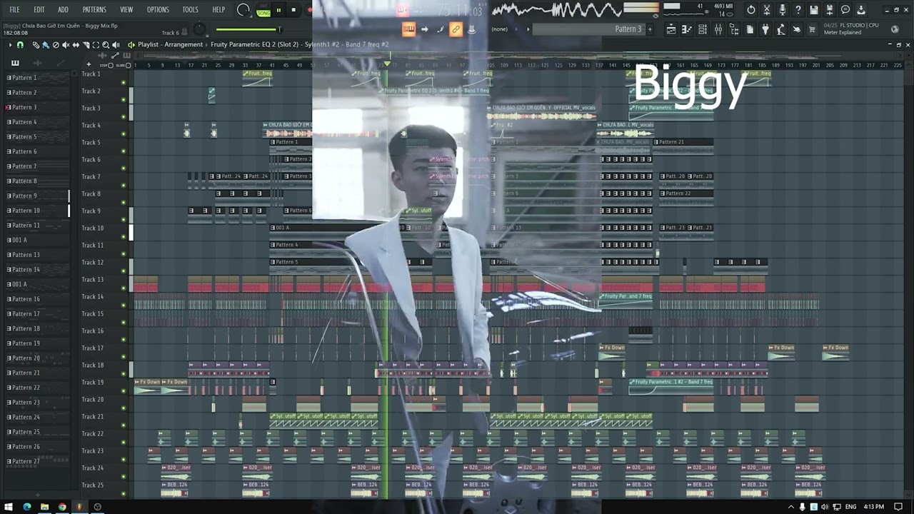Viewport: 914px width, 514px height.
Task: Choose the Select marquee tool in playlist
Action: [96, 45]
